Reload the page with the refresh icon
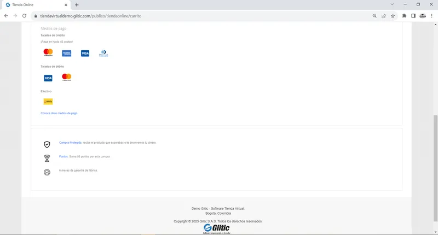Viewport: 438px width, 235px height. [24, 16]
